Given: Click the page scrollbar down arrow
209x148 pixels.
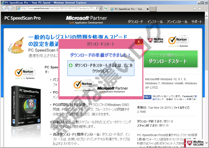Looking at the screenshot, I should (206, 143).
